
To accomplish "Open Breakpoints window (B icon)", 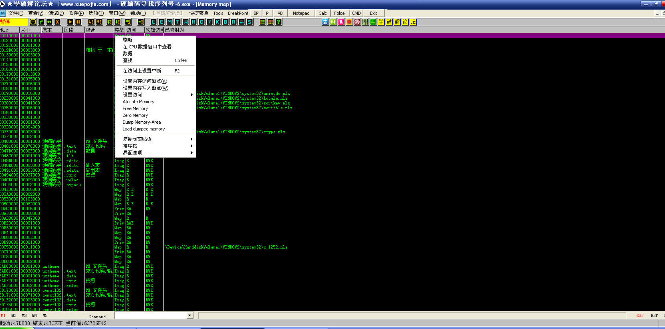I will tap(226, 22).
